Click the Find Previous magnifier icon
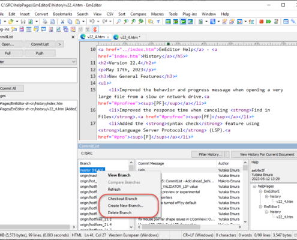297x240 pixels. 126,22
